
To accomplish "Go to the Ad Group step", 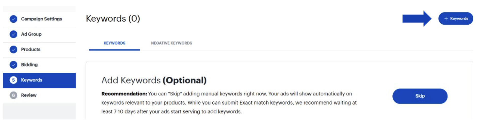I will (x=31, y=34).
